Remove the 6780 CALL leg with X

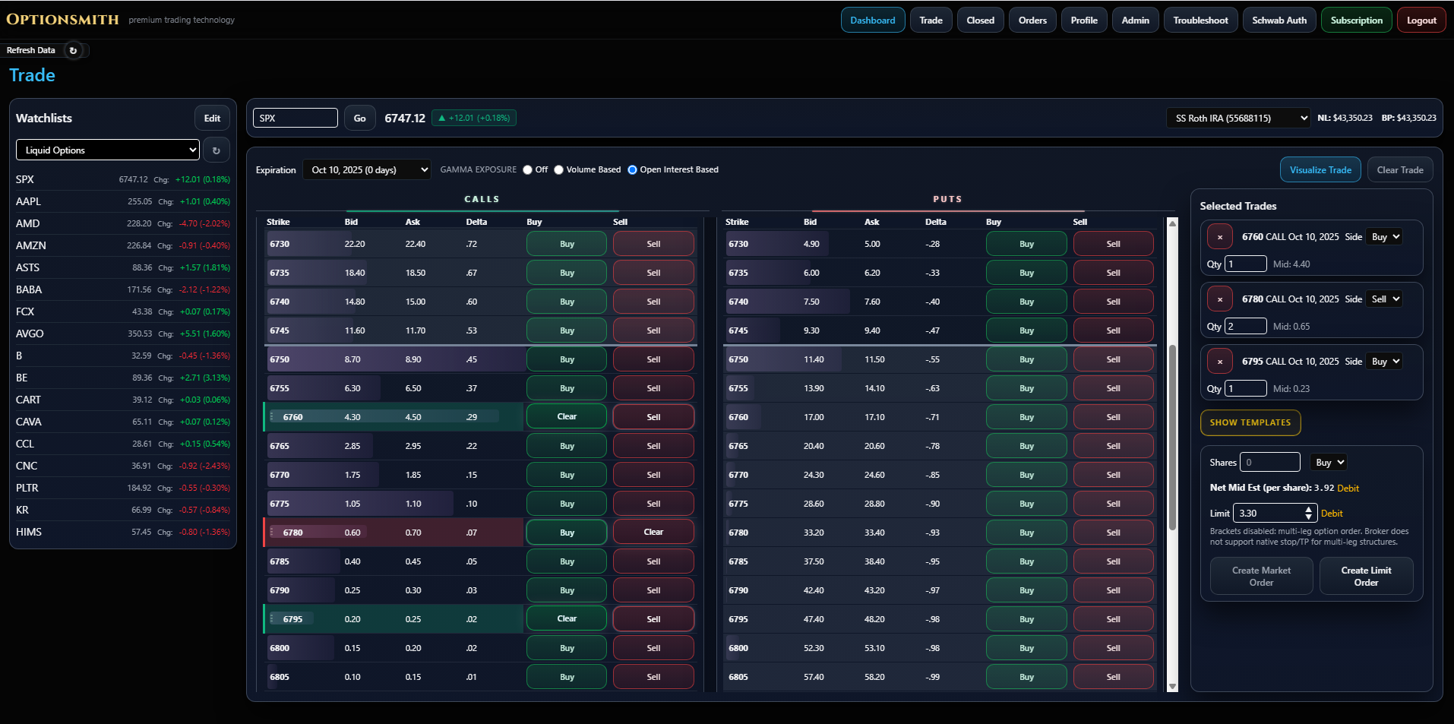click(1220, 299)
